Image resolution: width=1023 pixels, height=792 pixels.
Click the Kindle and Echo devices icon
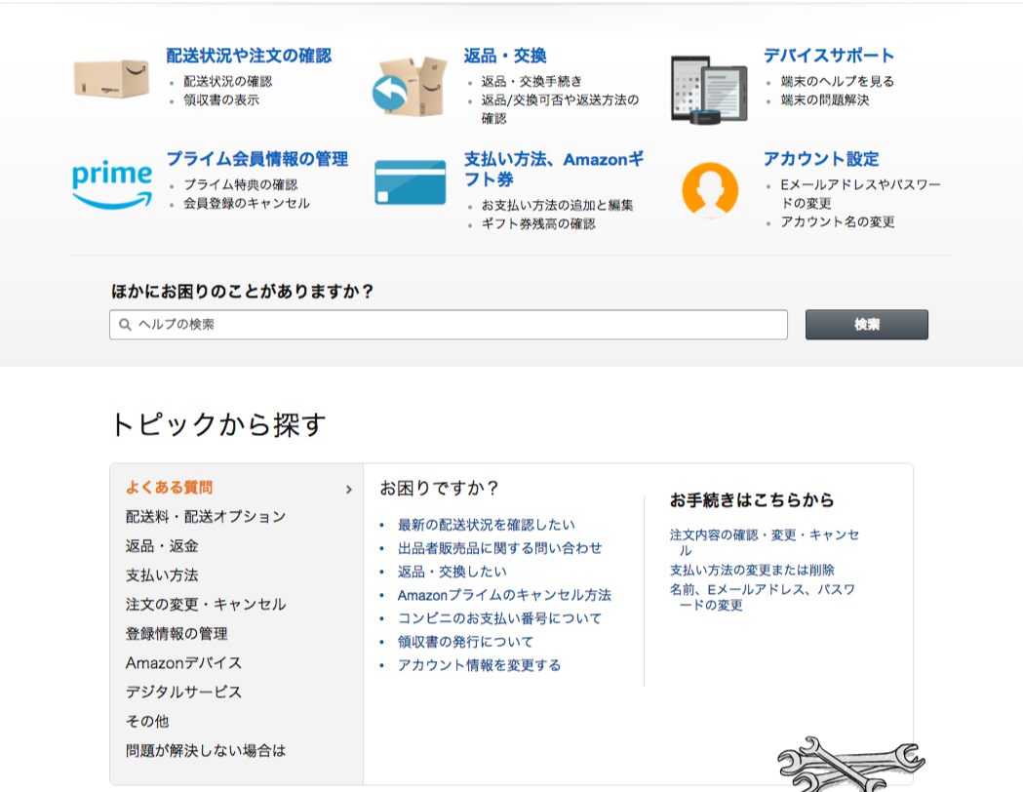pos(709,90)
